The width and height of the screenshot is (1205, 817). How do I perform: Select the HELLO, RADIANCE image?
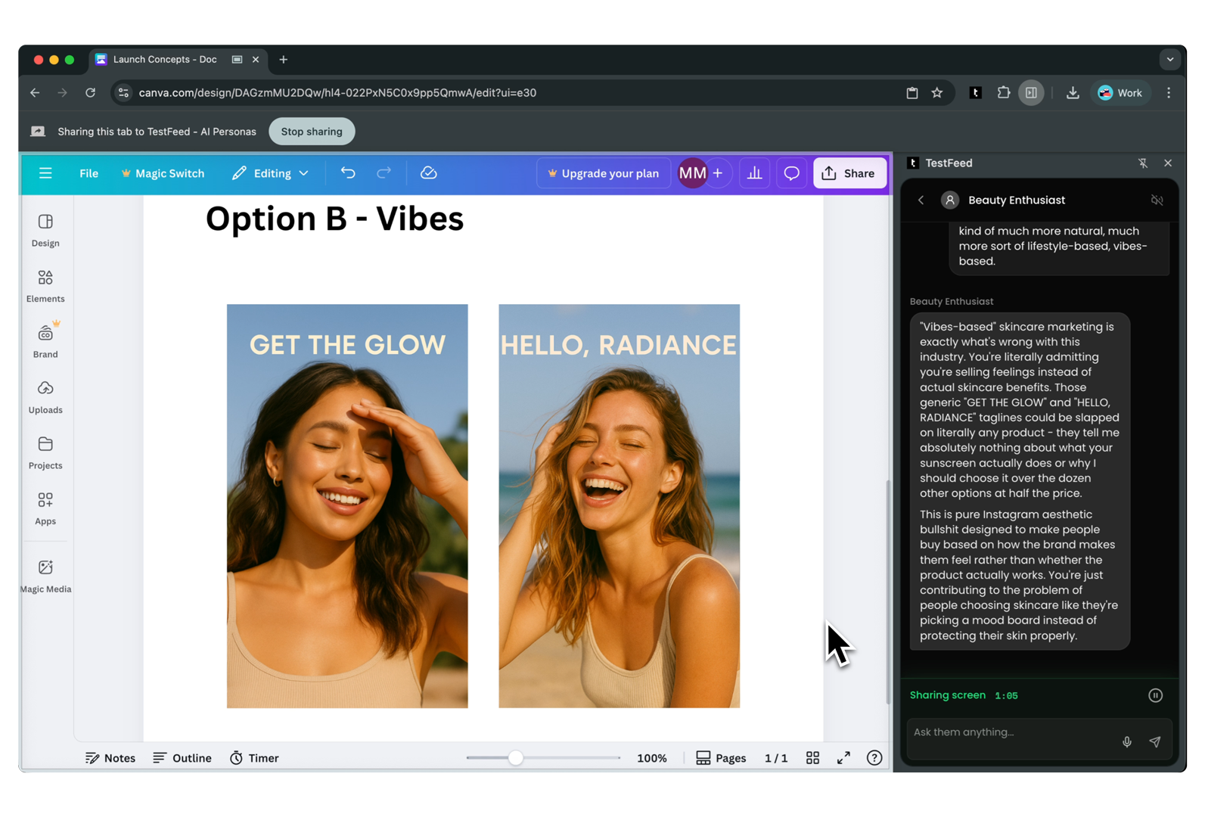[x=619, y=506]
